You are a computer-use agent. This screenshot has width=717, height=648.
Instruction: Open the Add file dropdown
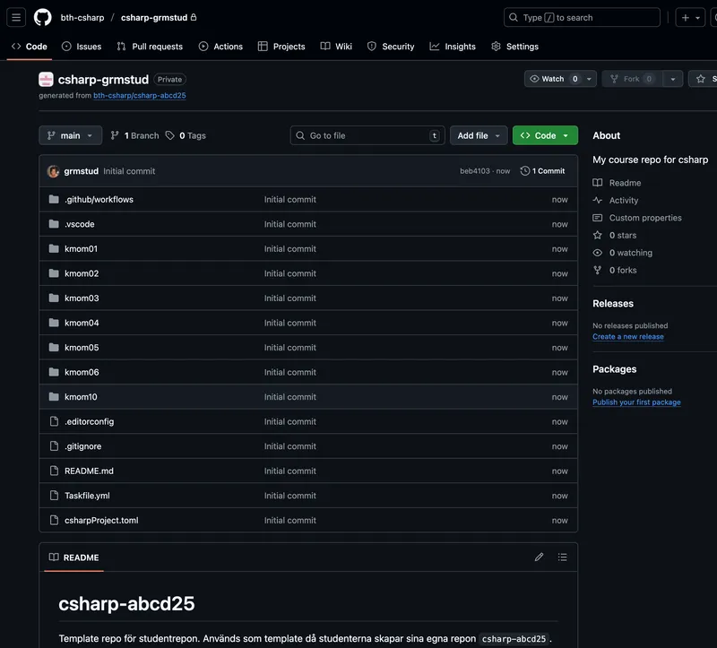pyautogui.click(x=479, y=135)
